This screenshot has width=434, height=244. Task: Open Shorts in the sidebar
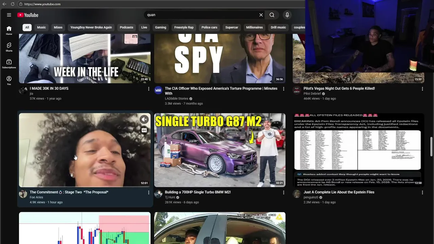9,47
